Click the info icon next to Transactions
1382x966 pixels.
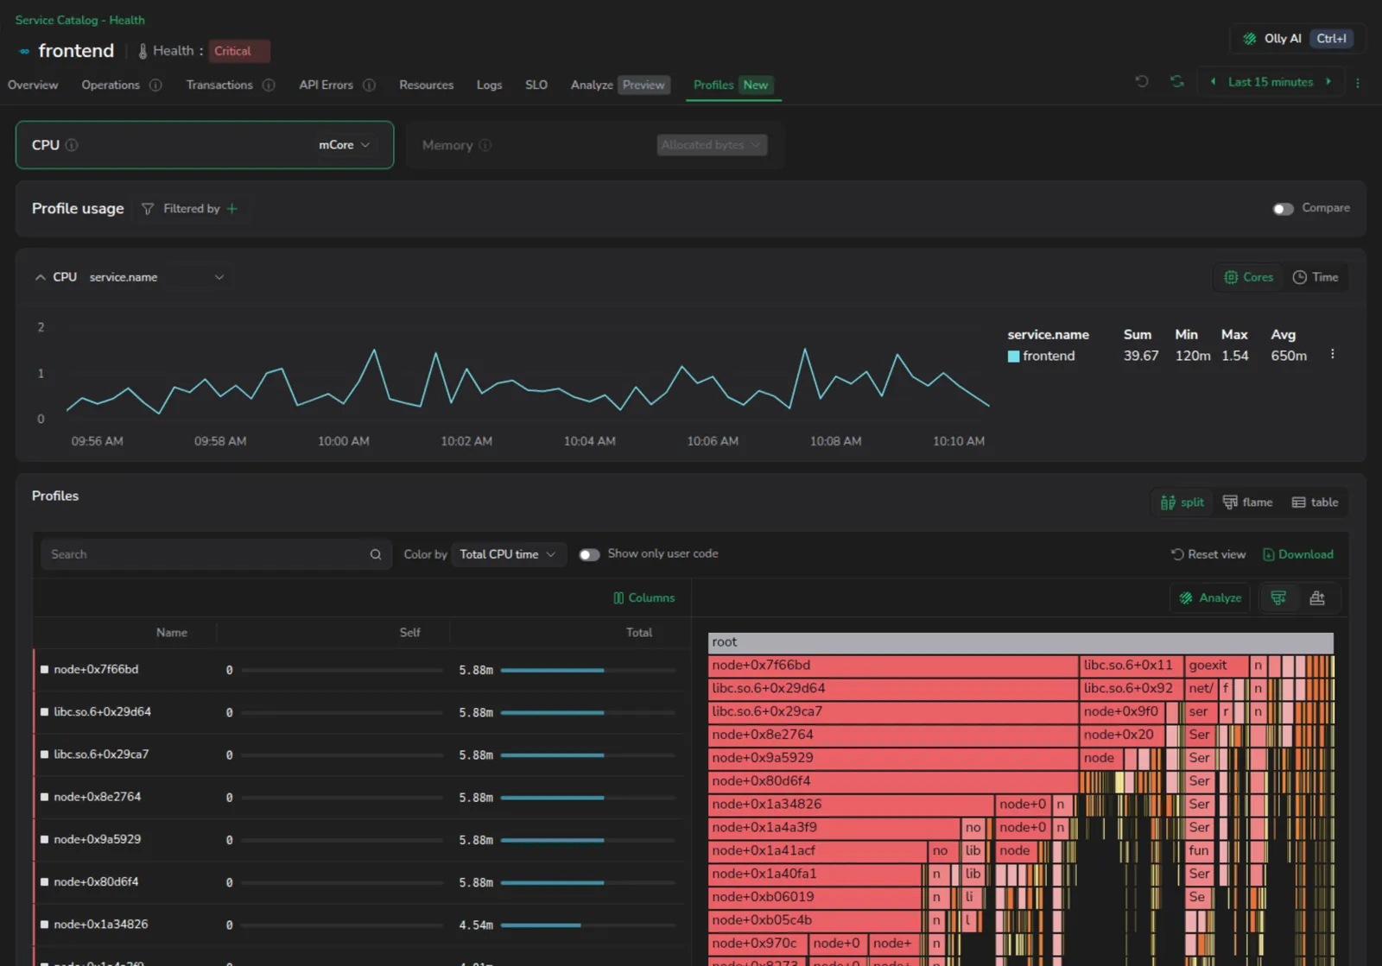tap(269, 85)
